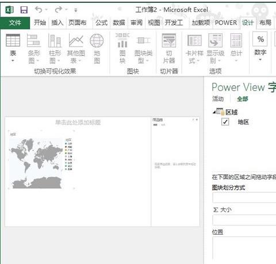Image resolution: width=276 pixels, height=264 pixels.
Task: Open 显示级别 show levels menu
Action: 216,49
